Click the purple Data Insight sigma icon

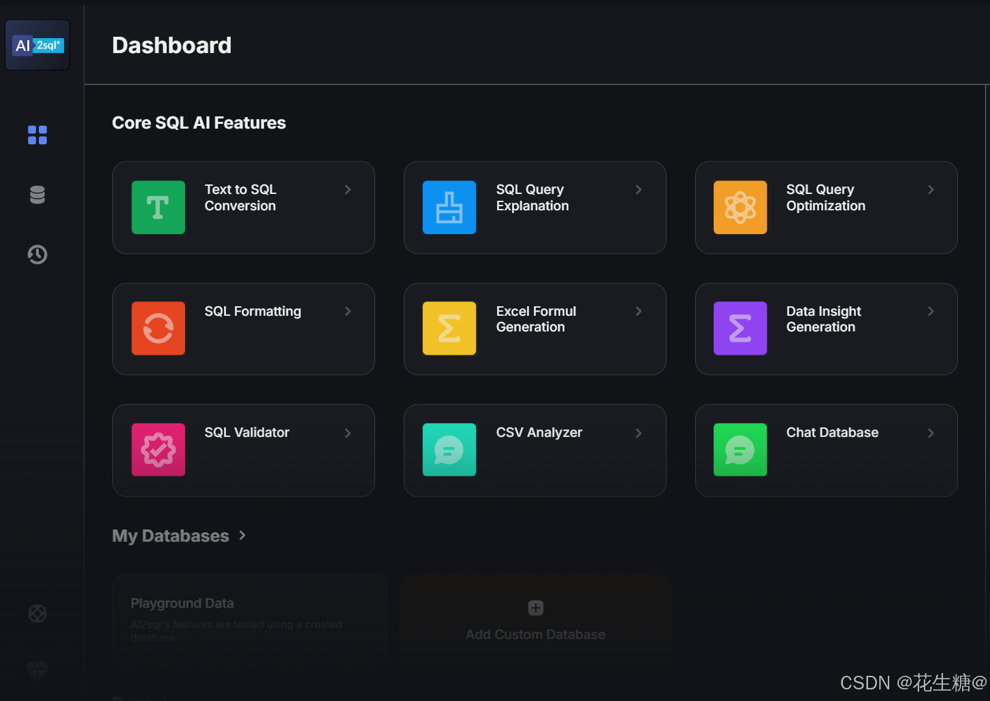740,329
